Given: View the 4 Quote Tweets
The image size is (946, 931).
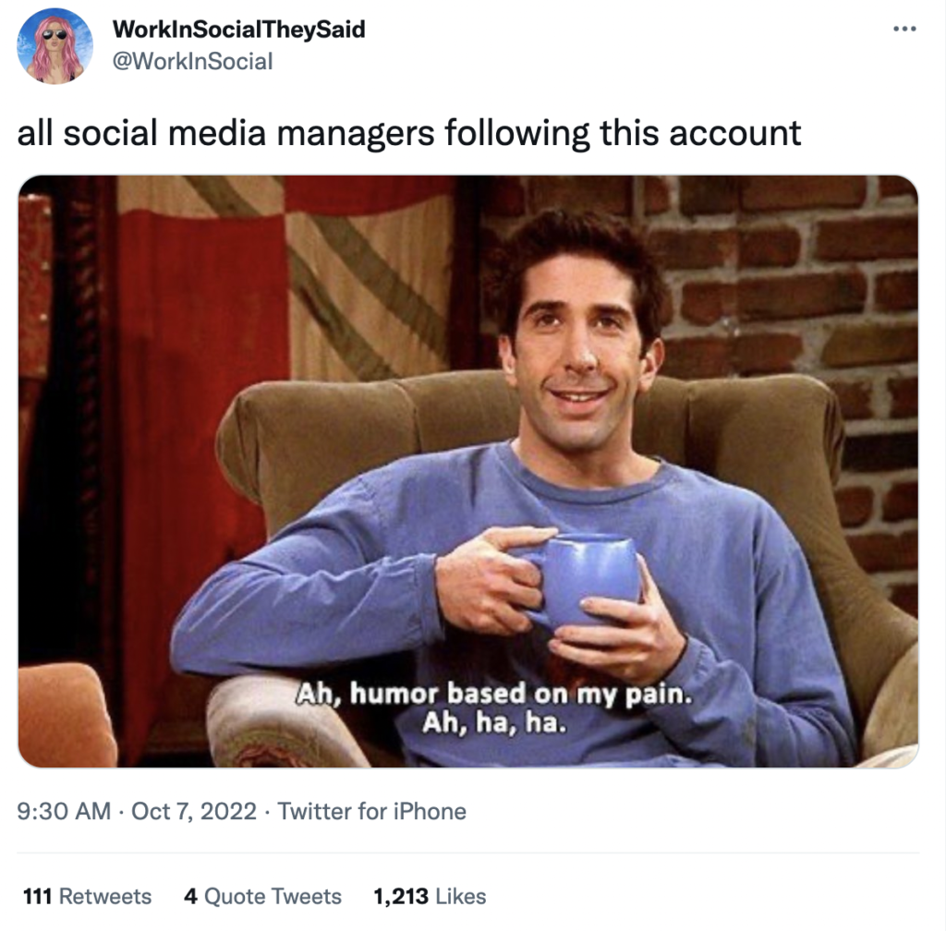Looking at the screenshot, I should tap(262, 896).
